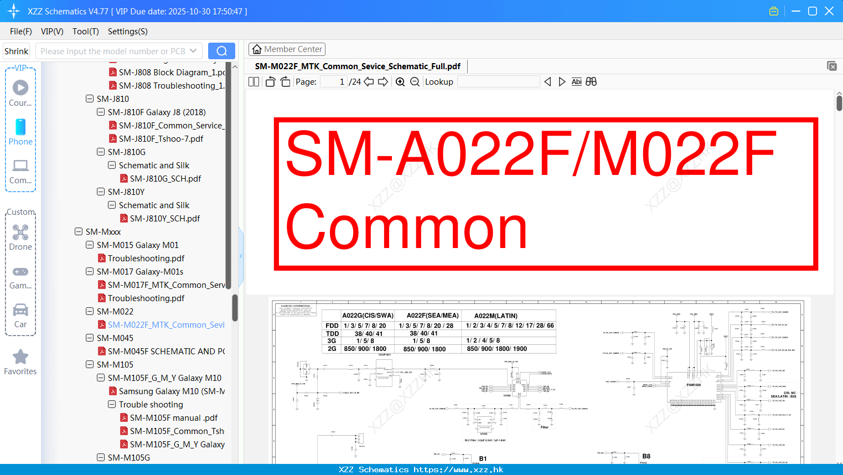The image size is (843, 475).
Task: Collapse the SM-J810F Galaxy J8 (2018) node
Action: pos(101,112)
